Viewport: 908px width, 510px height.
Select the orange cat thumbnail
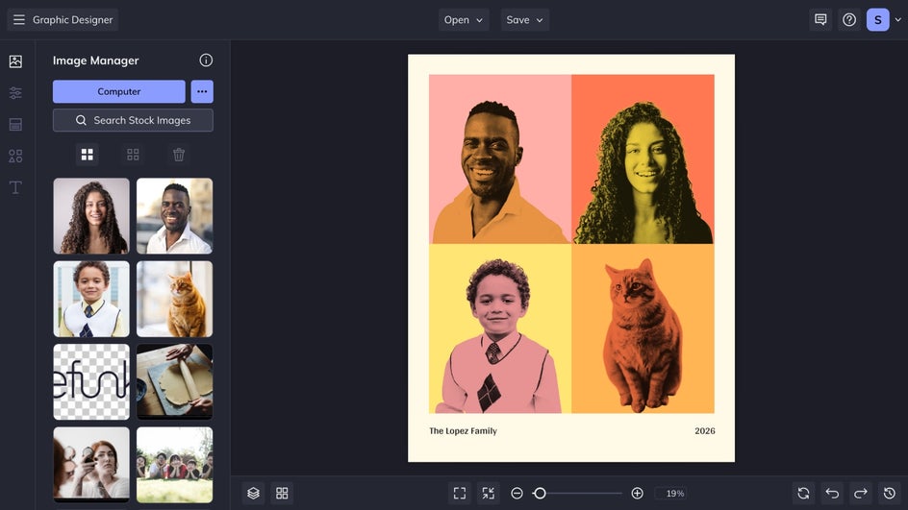(x=174, y=299)
